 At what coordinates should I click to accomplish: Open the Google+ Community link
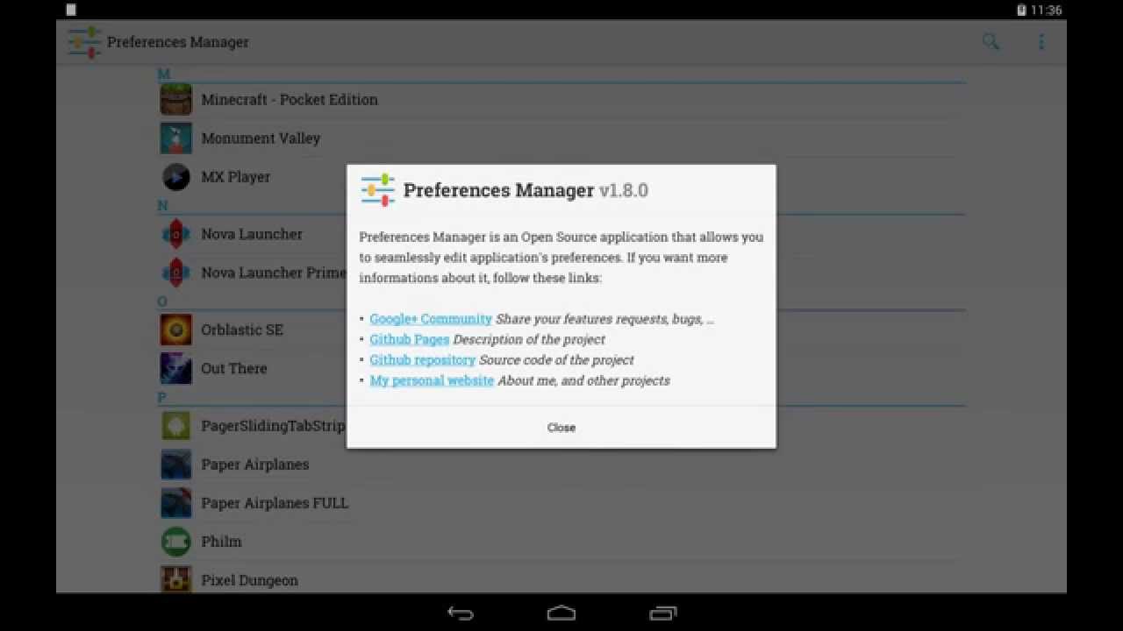431,319
